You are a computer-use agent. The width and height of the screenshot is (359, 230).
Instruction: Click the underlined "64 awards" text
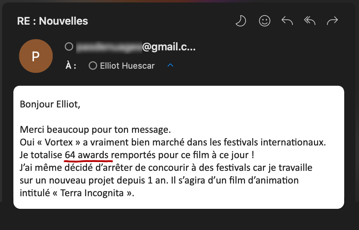click(87, 155)
